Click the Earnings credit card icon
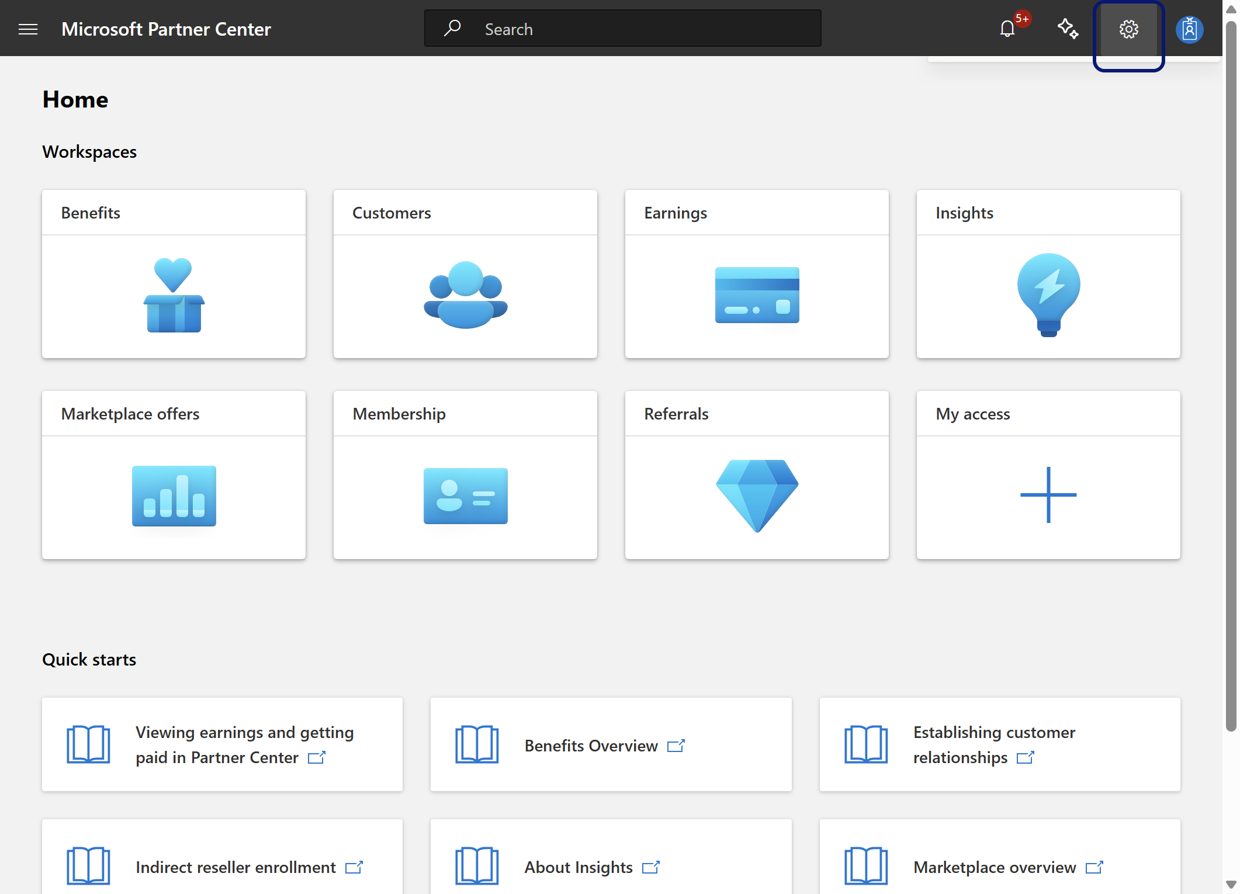The image size is (1240, 894). [757, 295]
